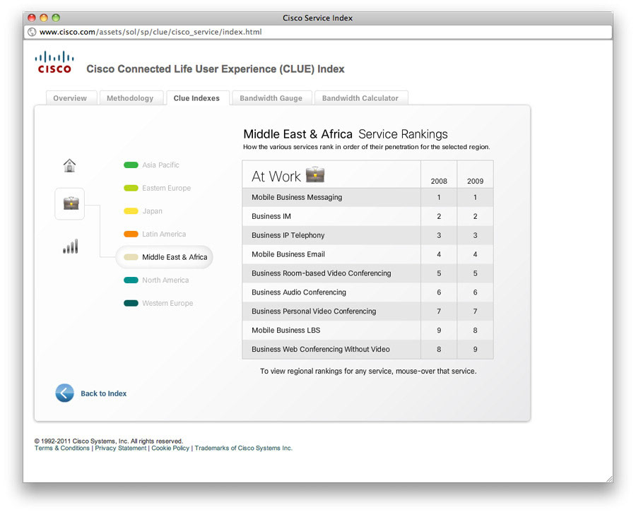Choose the Eastern Europe region
Screen dimensions: 636x517
pos(166,189)
